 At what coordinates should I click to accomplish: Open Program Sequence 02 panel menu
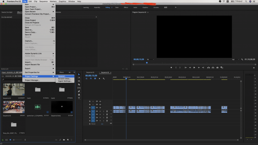coord(148,12)
